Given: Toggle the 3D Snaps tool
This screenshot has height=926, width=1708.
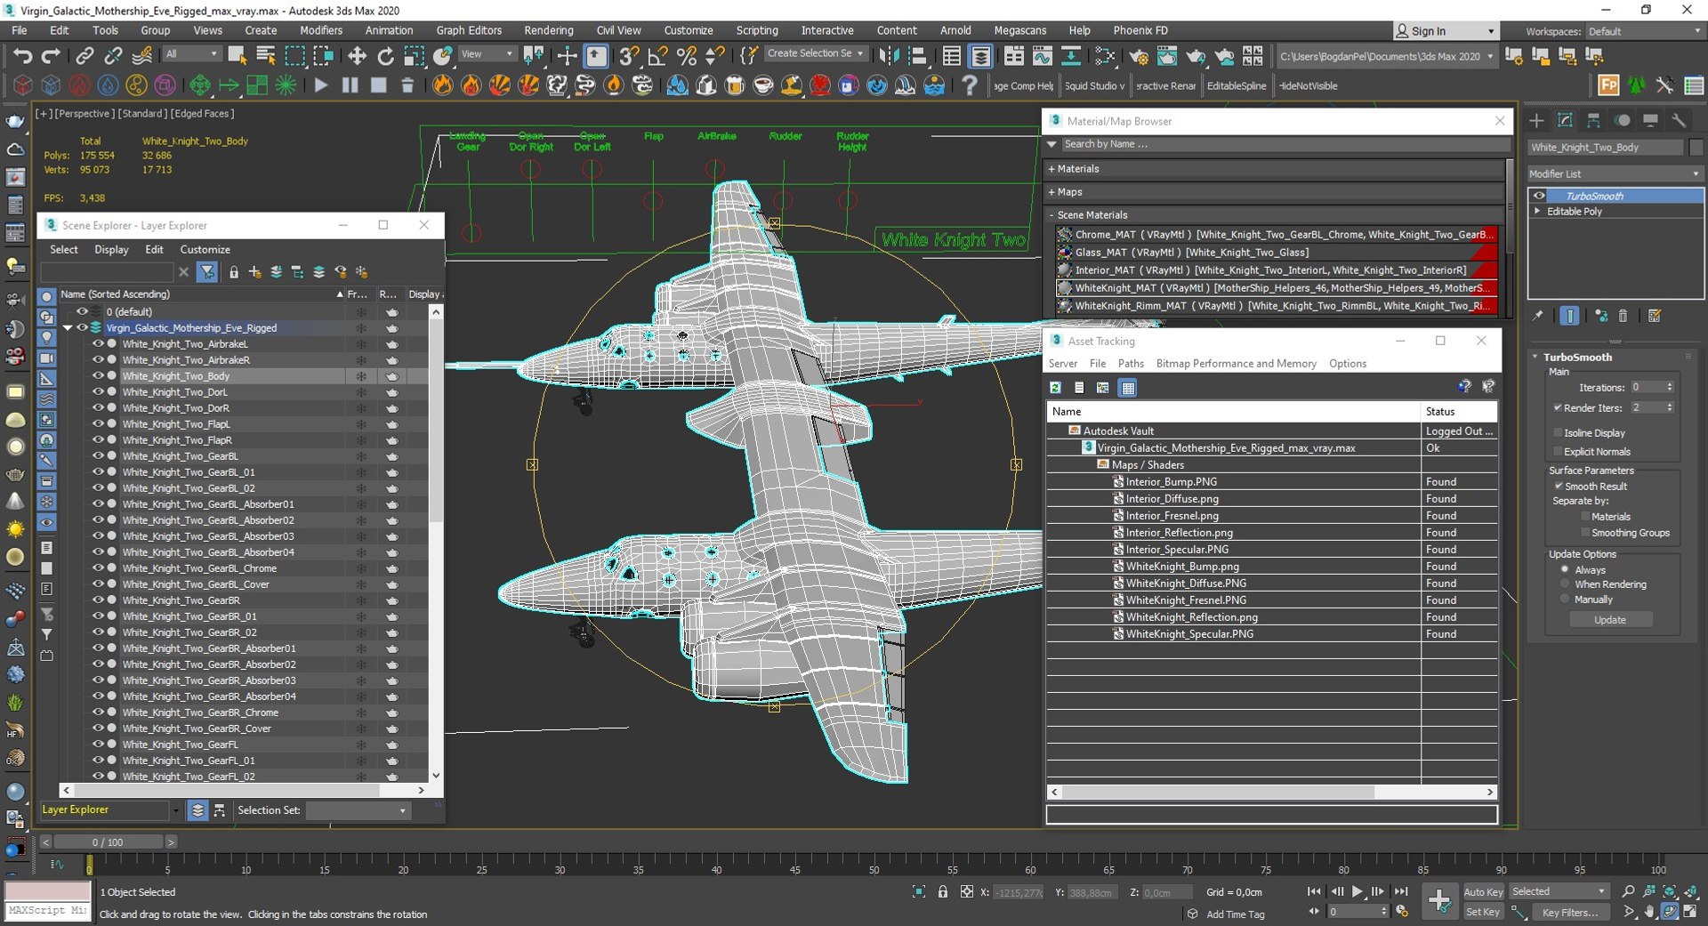Looking at the screenshot, I should pos(629,56).
